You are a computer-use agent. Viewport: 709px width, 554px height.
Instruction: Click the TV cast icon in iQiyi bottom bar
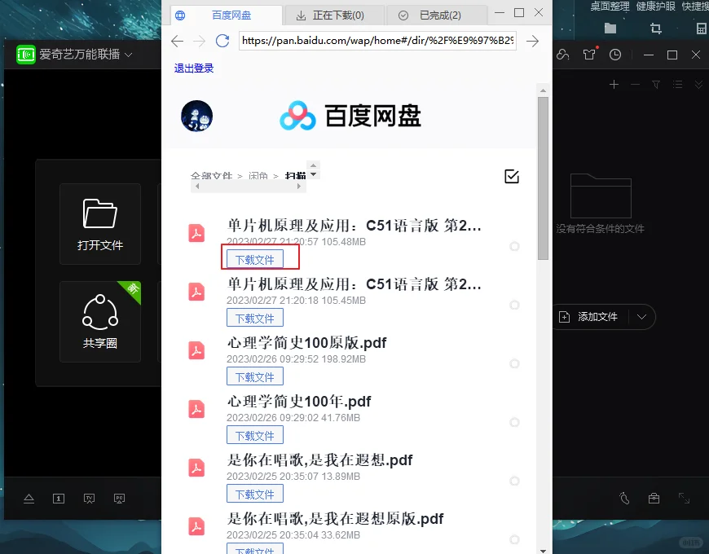click(x=89, y=499)
